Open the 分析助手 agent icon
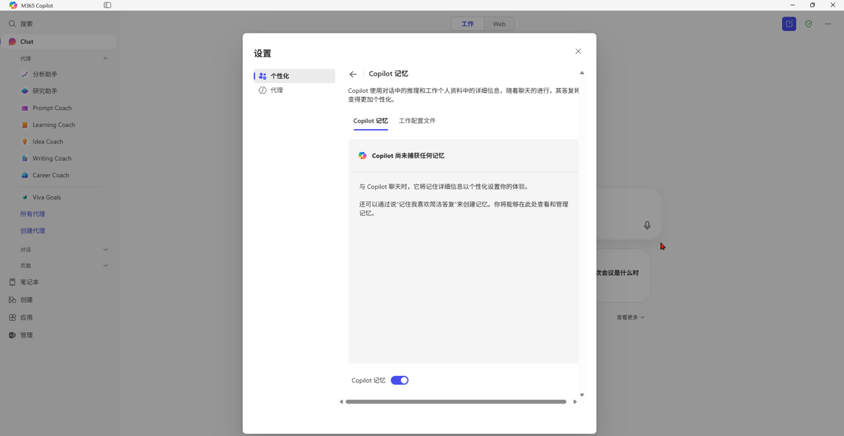 coord(25,74)
